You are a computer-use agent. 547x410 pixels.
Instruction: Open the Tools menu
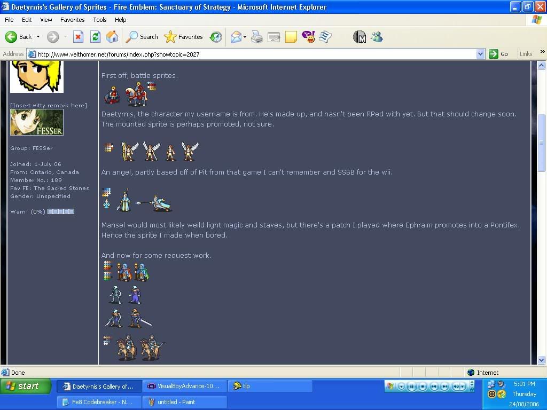[99, 20]
